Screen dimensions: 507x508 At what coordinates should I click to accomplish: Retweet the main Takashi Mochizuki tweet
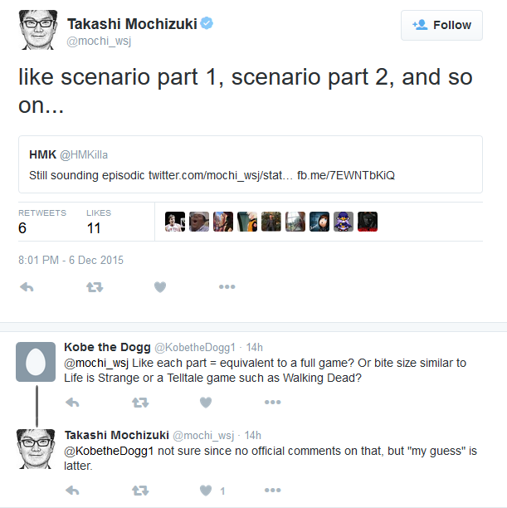95,287
